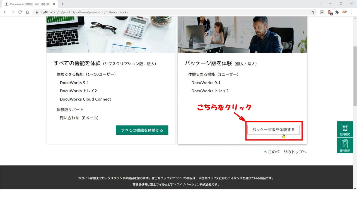This screenshot has height=200, width=357.
Task: Open the red R extension with badge
Action: pyautogui.click(x=330, y=12)
